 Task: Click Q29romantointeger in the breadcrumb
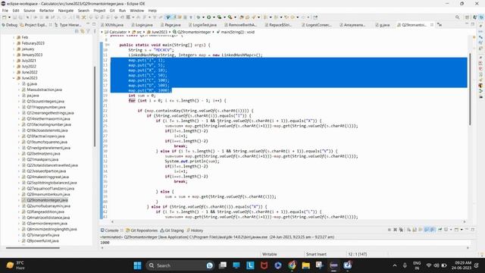point(194,32)
